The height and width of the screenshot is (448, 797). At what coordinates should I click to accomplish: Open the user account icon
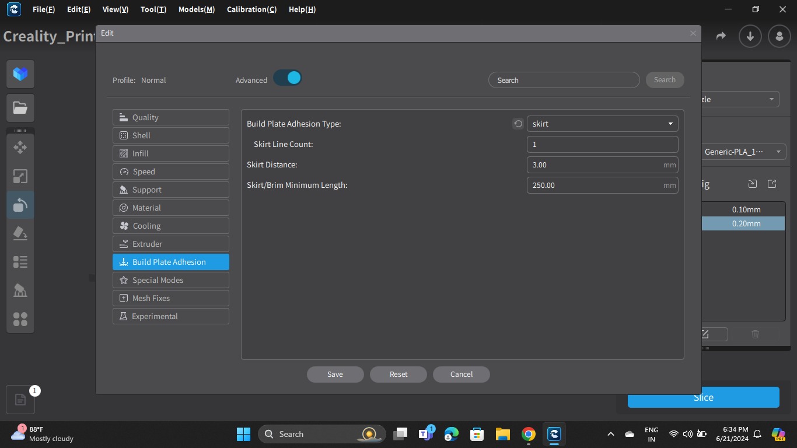click(779, 36)
